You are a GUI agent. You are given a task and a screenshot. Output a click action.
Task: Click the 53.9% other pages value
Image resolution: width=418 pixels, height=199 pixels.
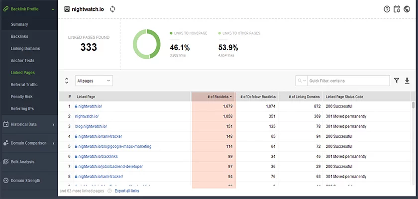[x=228, y=48]
